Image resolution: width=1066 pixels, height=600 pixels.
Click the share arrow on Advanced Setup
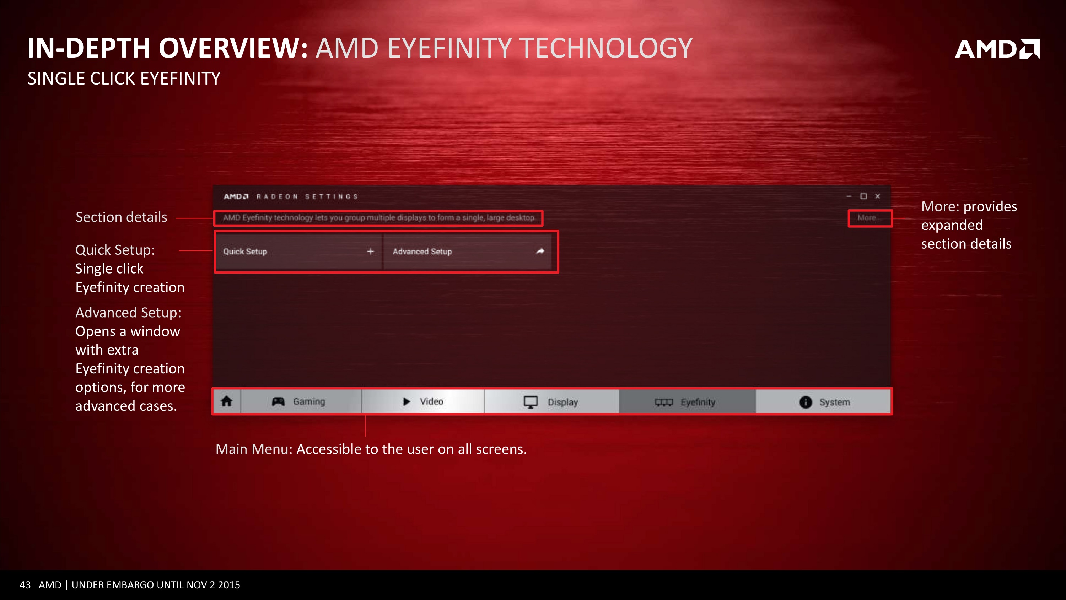click(x=540, y=251)
